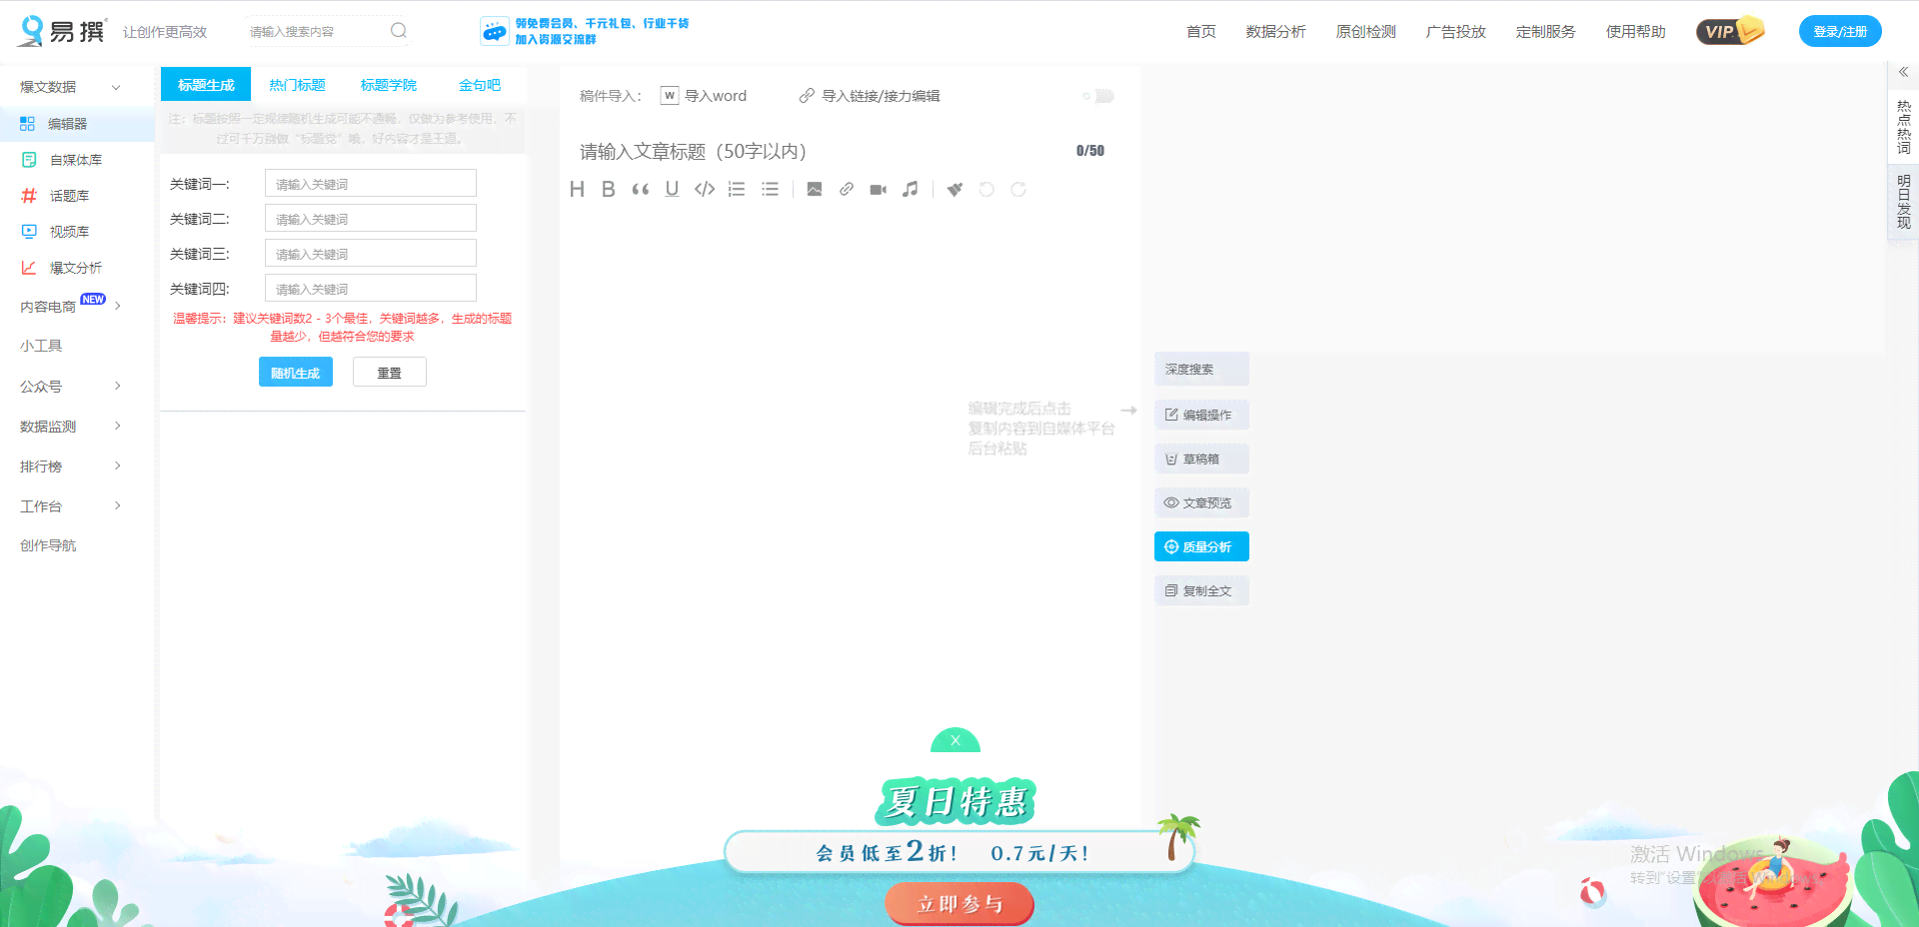
Task: Open 数据分析 in top navigation
Action: tap(1275, 31)
